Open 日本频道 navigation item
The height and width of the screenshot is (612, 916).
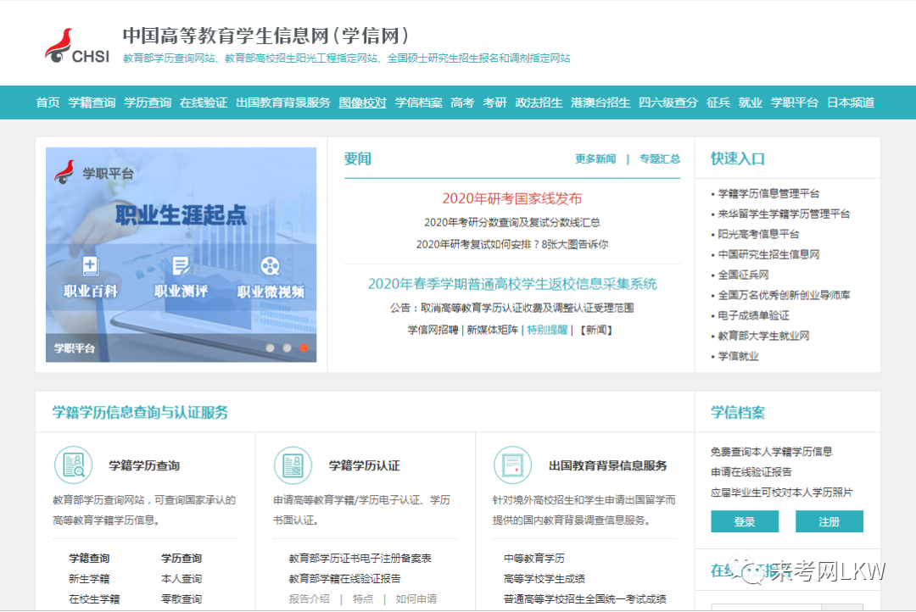click(851, 103)
